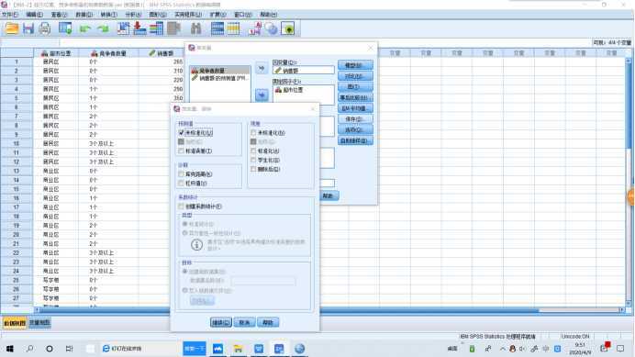The height and width of the screenshot is (357, 635).
Task: Click the overlapping circles variable sets icon
Action: click(271, 28)
